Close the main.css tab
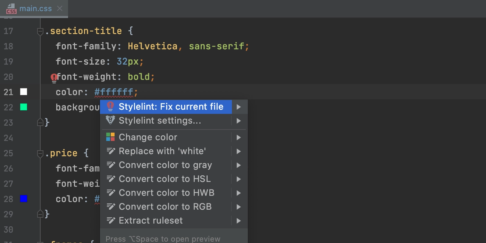Viewport: 486px width, 243px height. 60,8
